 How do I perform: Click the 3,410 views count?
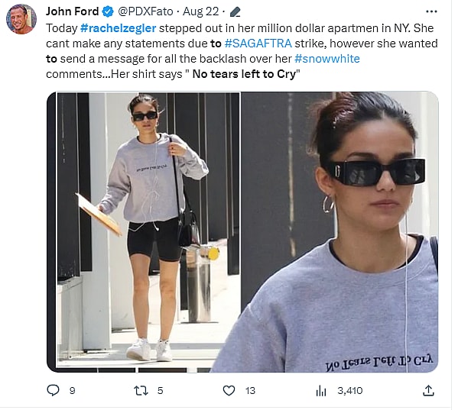coord(350,391)
